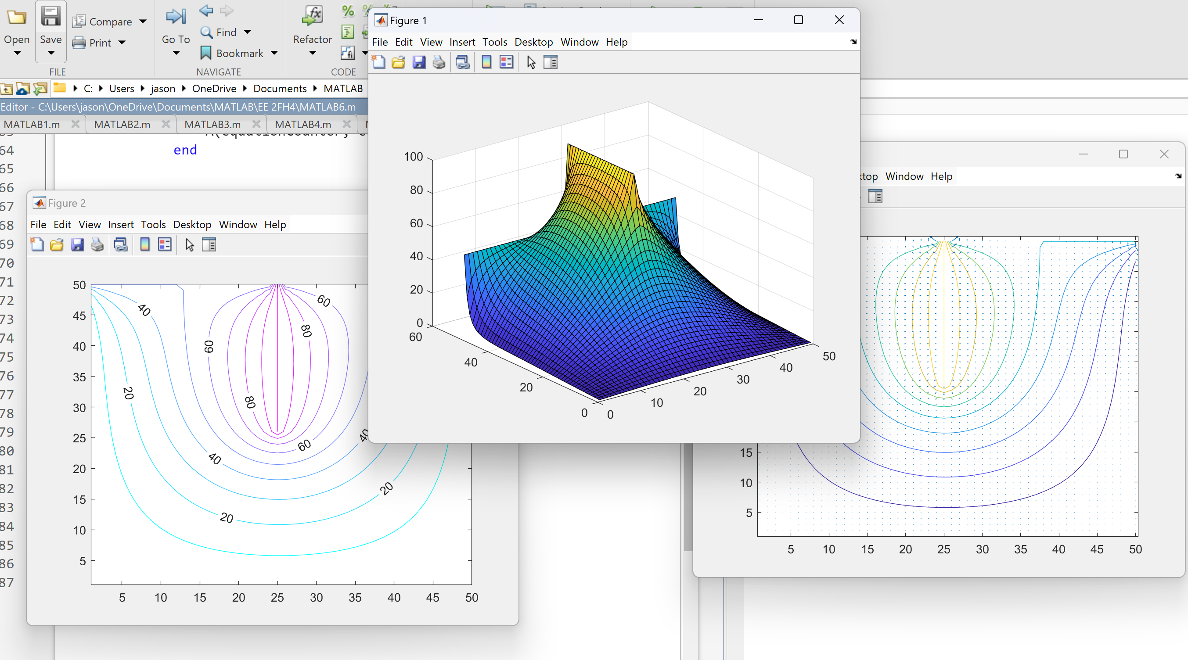This screenshot has height=660, width=1188.
Task: Enable Edit Plot arrow in Figure 1
Action: [x=531, y=62]
